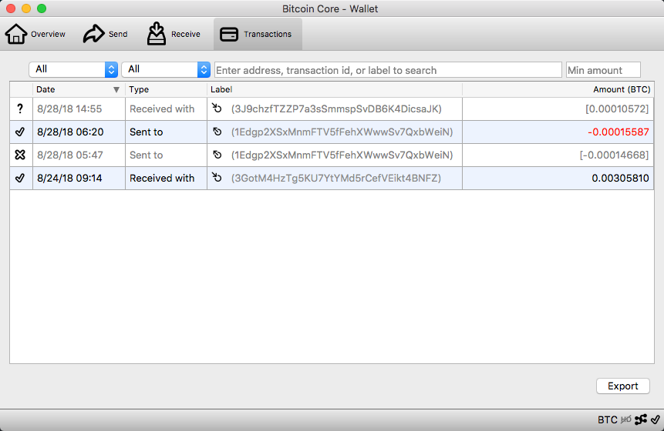Viewport: 664px width, 431px height.
Task: Click the HD wallet status icon
Action: click(x=626, y=419)
